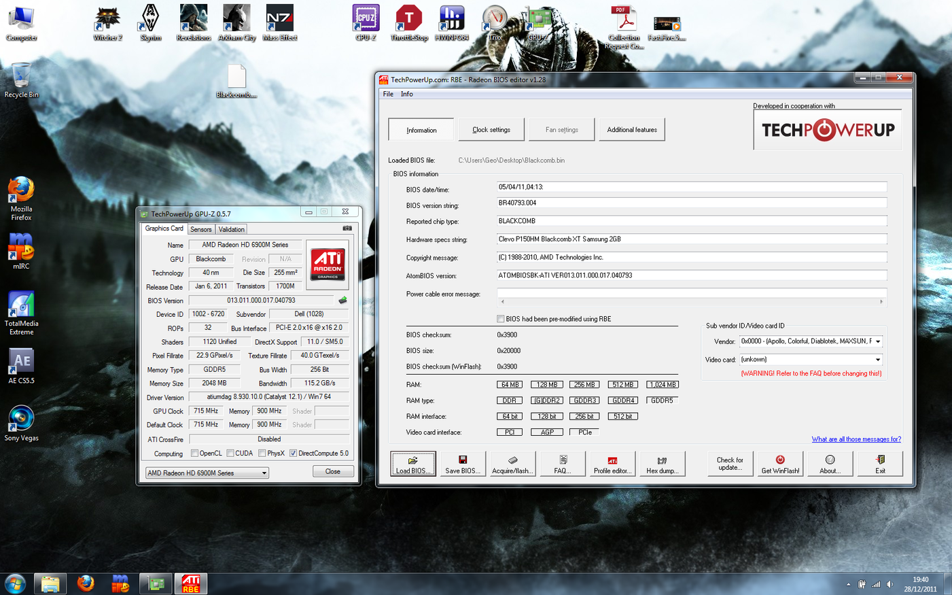Click the GDDR5 RAM type indicator
Viewport: 952px width, 595px height.
point(662,401)
